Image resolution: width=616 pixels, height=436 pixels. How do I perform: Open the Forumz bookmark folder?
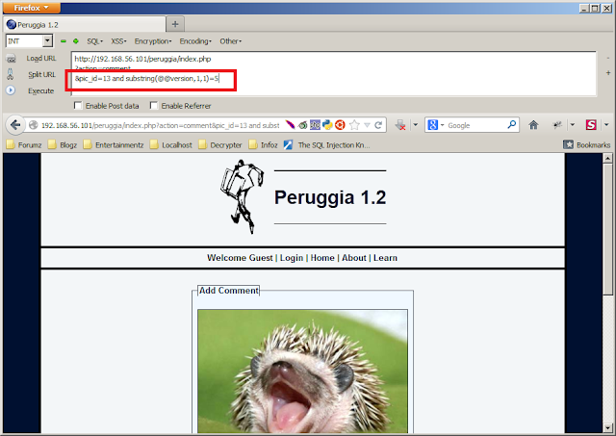point(24,145)
